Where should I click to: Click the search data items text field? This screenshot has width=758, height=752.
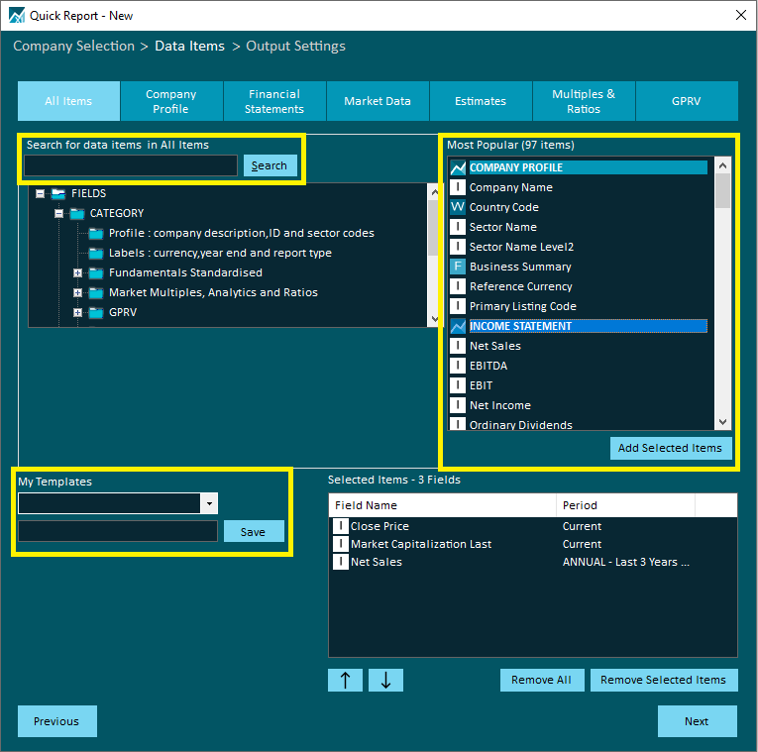131,165
